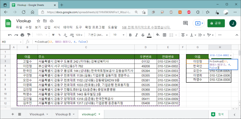Open the fill color bucket
Viewport: 241px width, 119px height.
(x=158, y=35)
